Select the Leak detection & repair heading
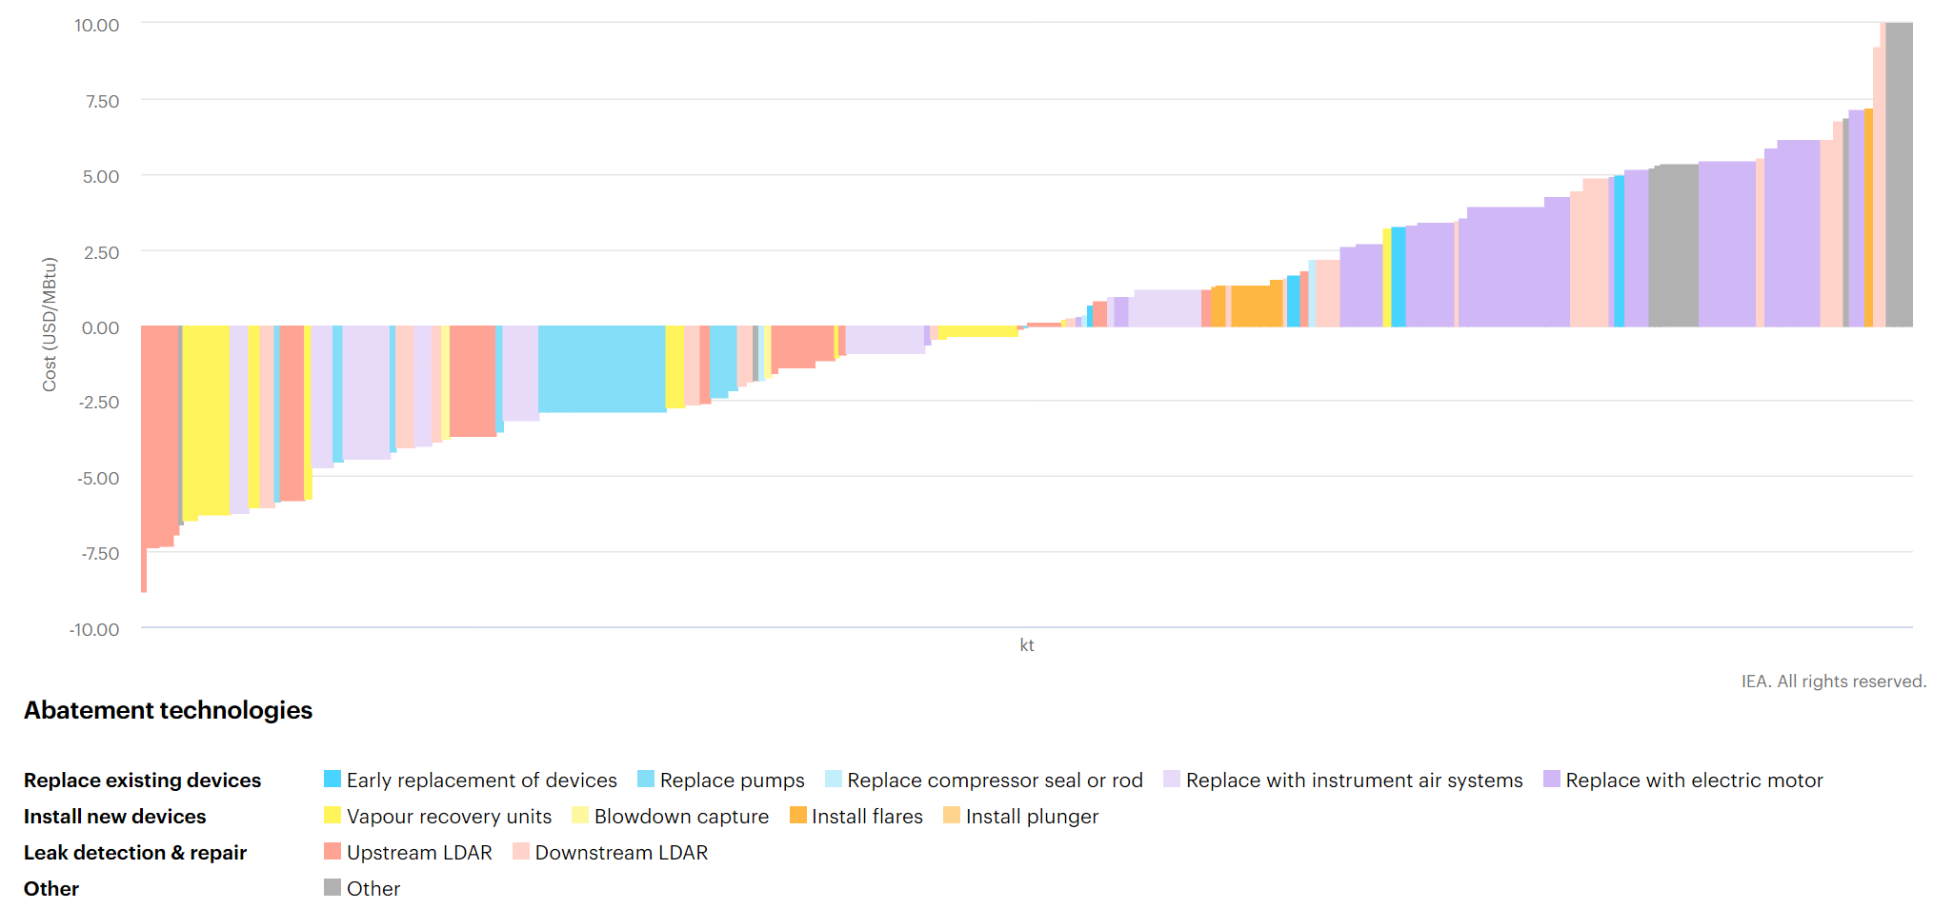This screenshot has width=1933, height=909. 135,853
